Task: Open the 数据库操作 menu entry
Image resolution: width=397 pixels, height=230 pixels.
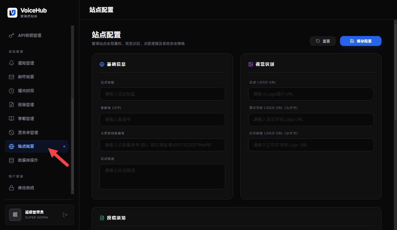Action: [x=37, y=160]
